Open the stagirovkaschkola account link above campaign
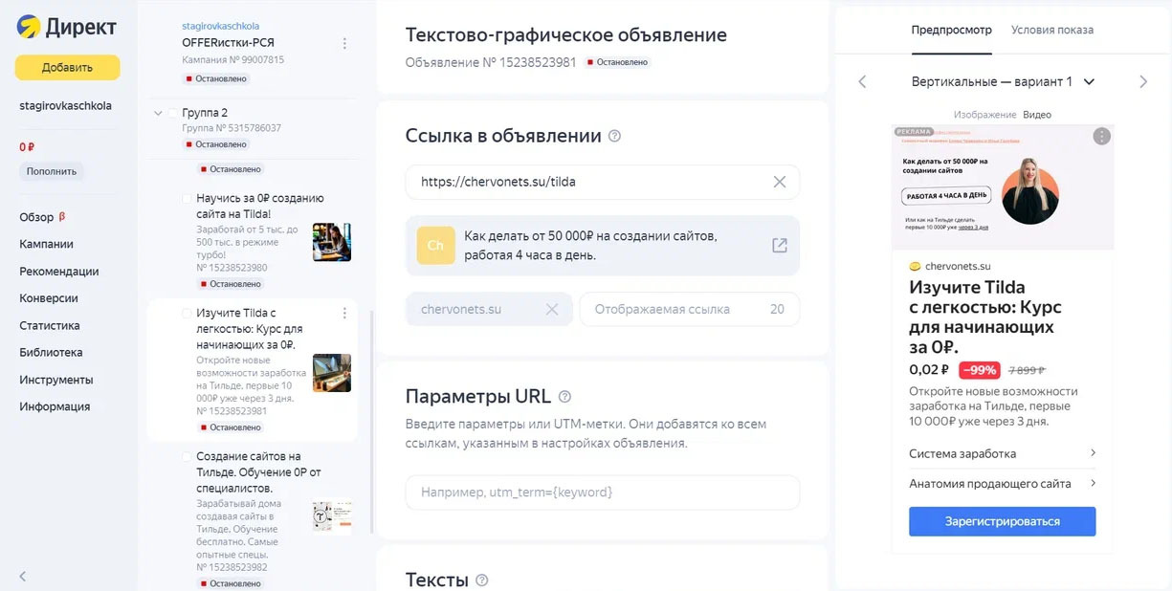 (x=220, y=26)
